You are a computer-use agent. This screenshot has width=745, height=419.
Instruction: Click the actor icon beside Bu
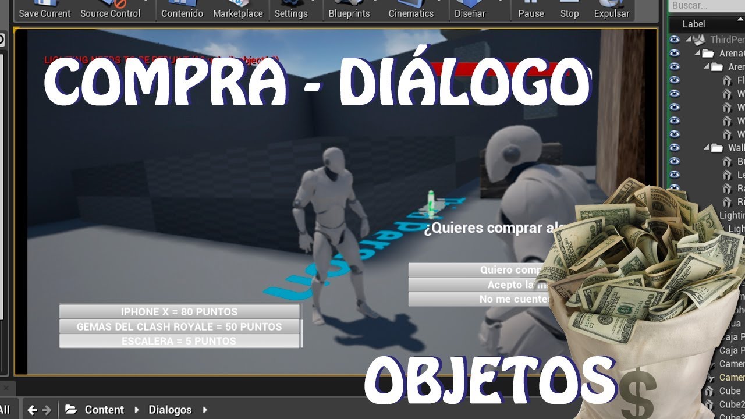point(727,161)
